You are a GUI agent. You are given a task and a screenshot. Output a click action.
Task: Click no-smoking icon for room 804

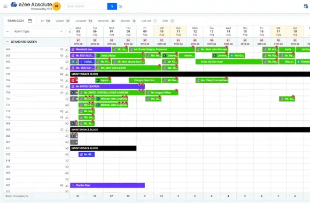[67, 123]
